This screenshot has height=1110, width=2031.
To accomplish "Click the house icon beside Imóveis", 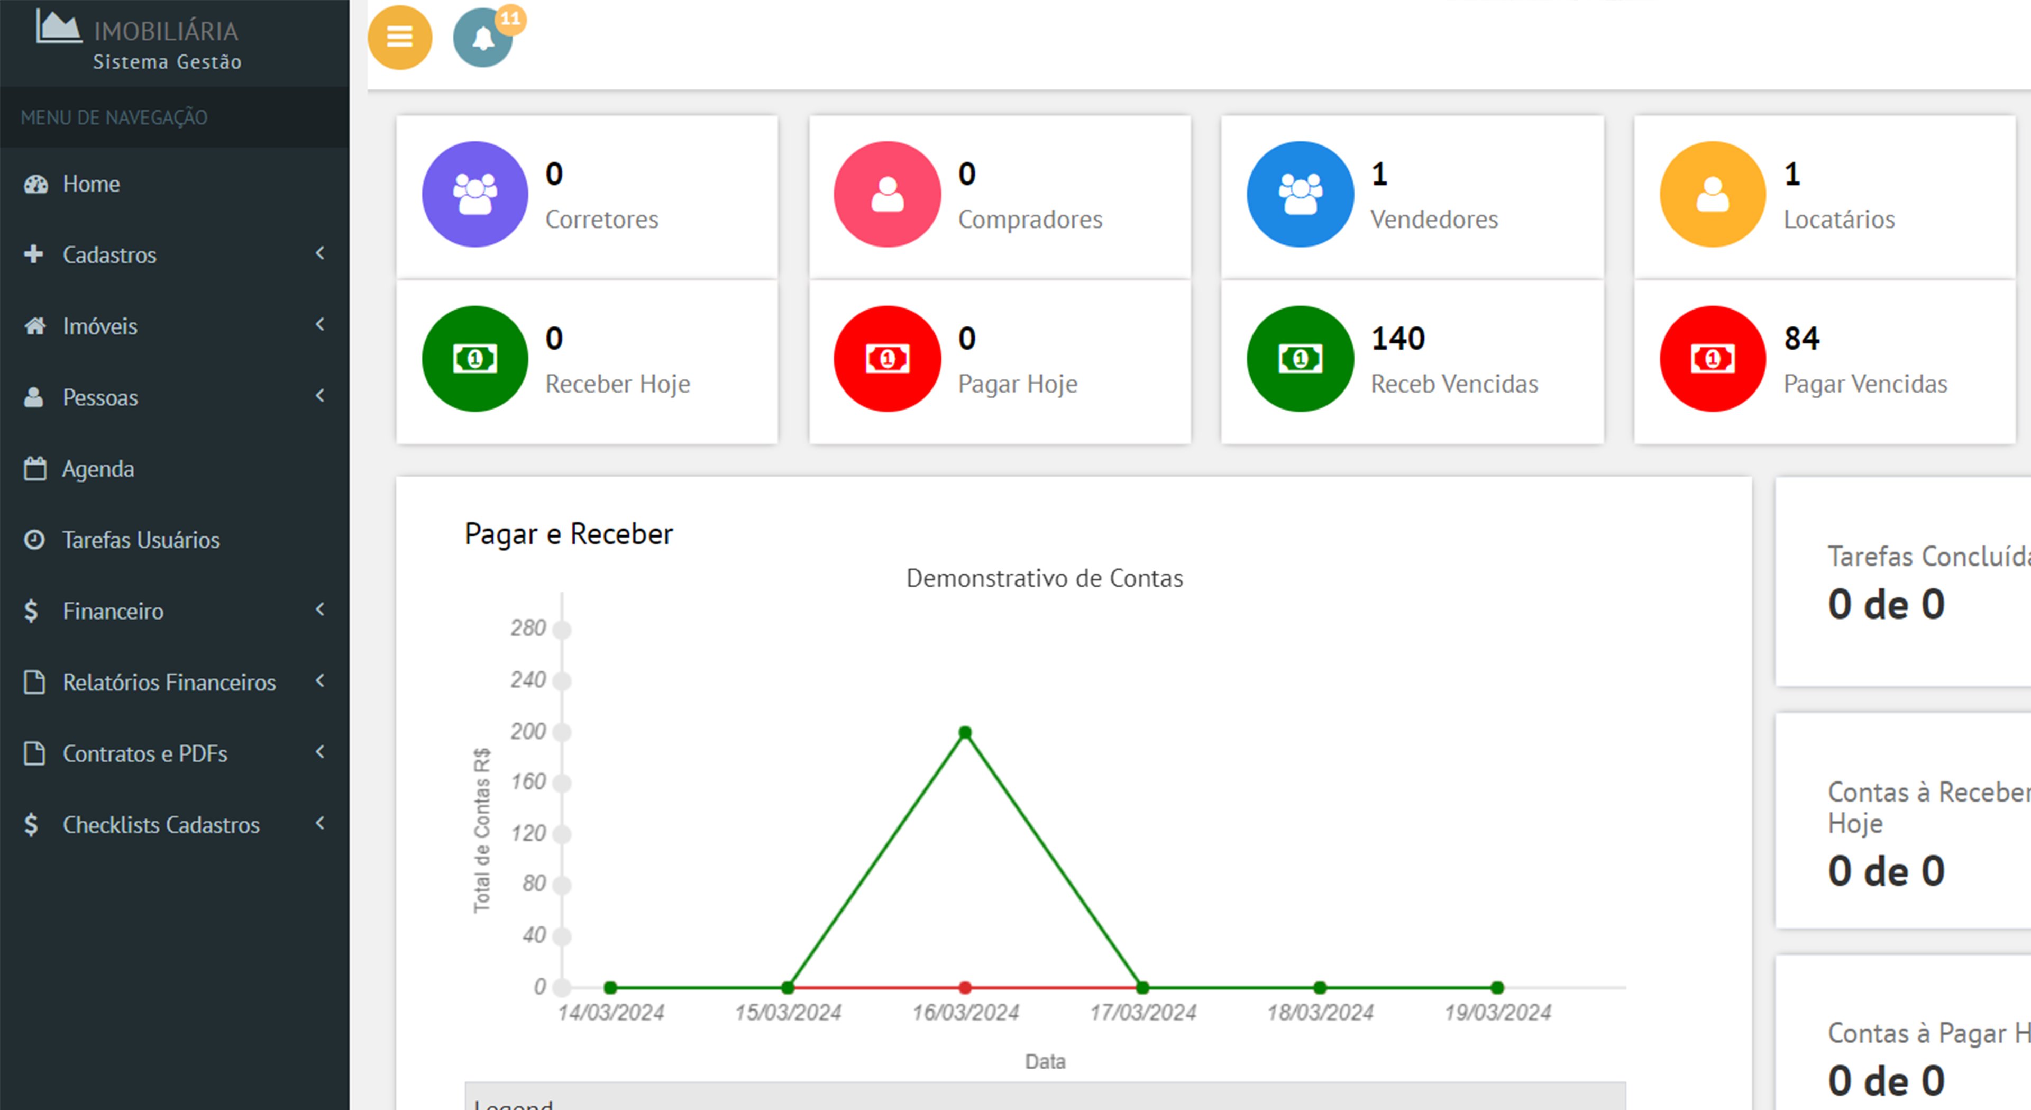I will (35, 326).
